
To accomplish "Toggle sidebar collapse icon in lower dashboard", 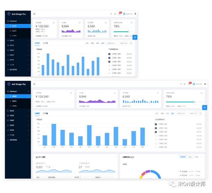I will click(34, 84).
